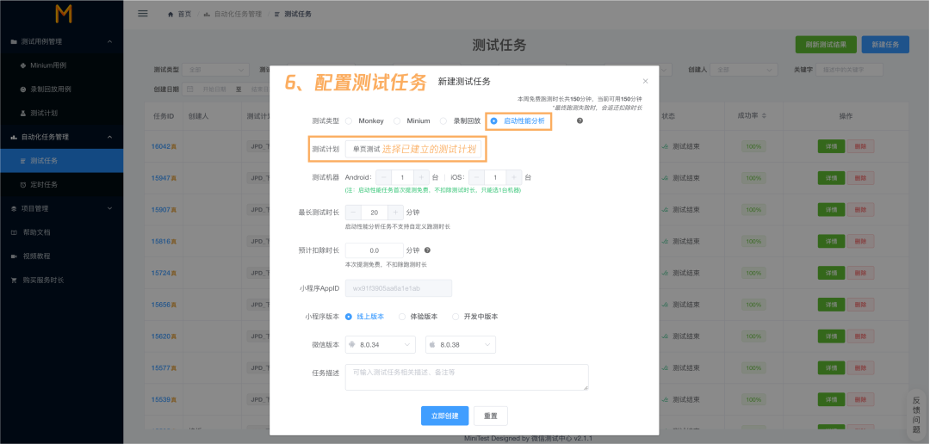Viewport: 930px width, 444px height.
Task: Click the 小程序AppID input field
Action: click(399, 288)
